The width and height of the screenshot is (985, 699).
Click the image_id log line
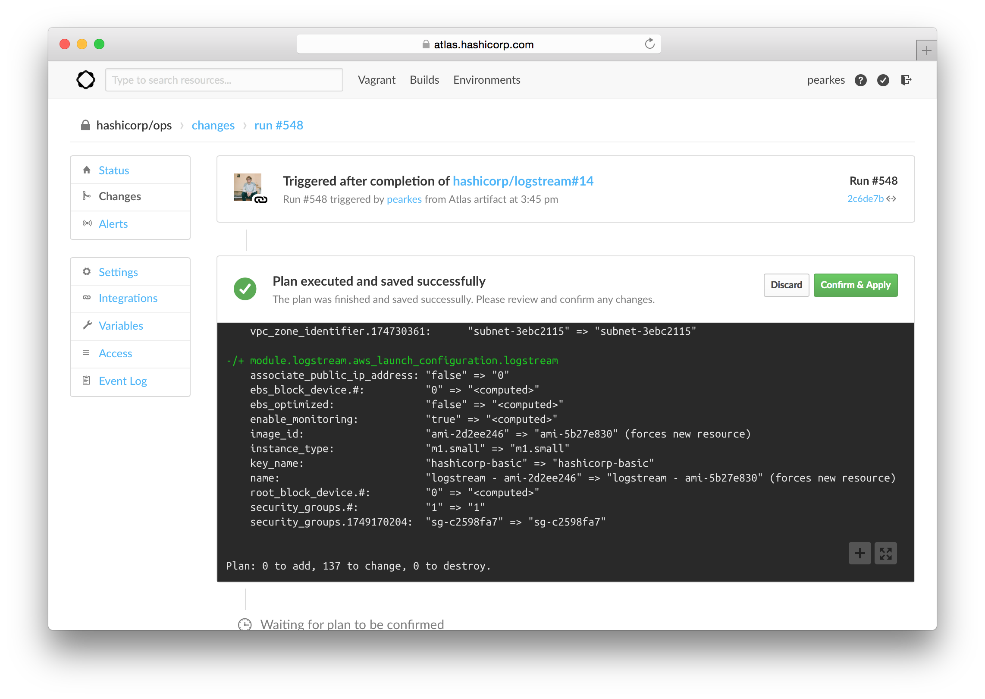tap(500, 434)
